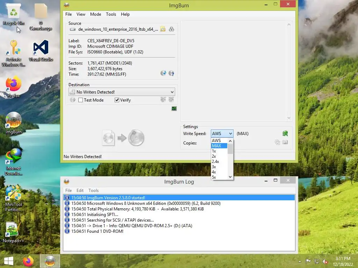The width and height of the screenshot is (358, 268).
Task: Click info panel scroll down arrow
Action: (x=289, y=118)
